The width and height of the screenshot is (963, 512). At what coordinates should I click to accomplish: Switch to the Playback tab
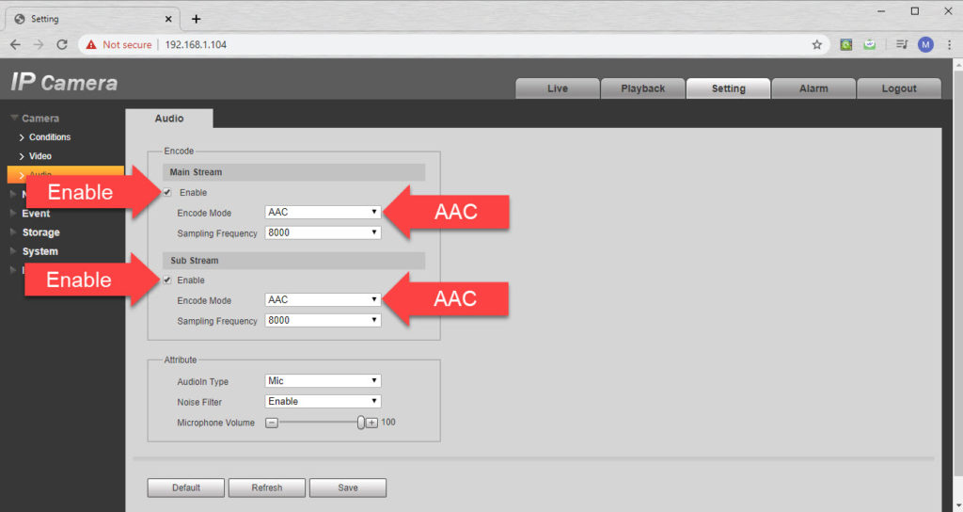[642, 88]
